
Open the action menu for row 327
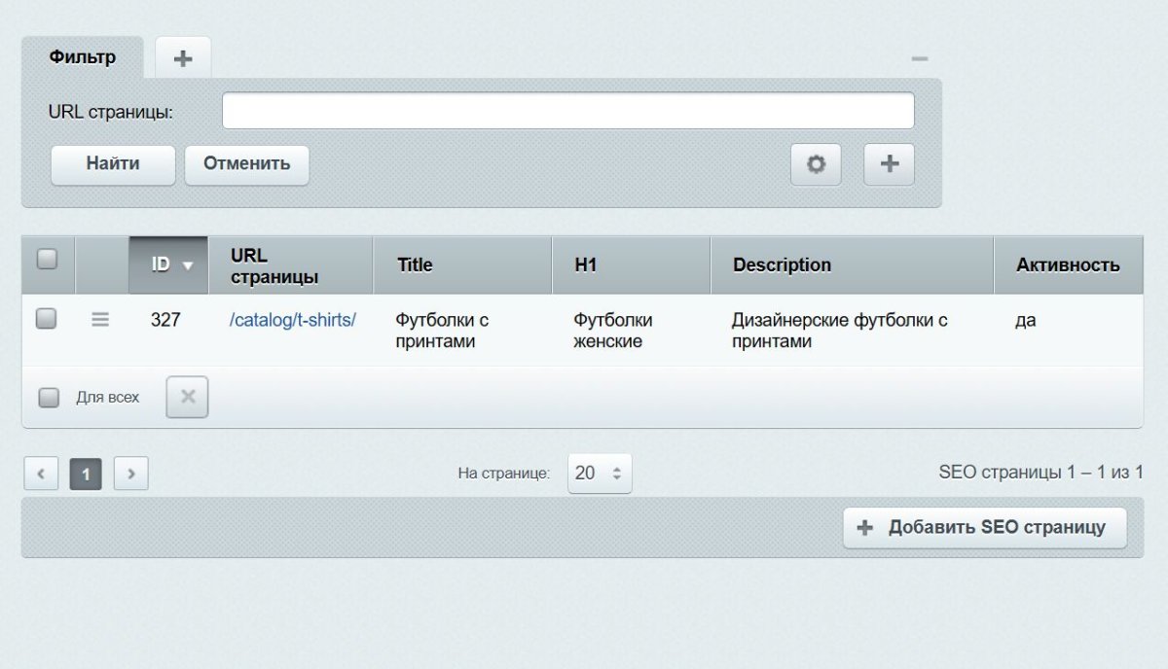click(100, 318)
